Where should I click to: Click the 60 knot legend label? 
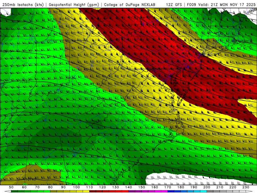[24, 187]
